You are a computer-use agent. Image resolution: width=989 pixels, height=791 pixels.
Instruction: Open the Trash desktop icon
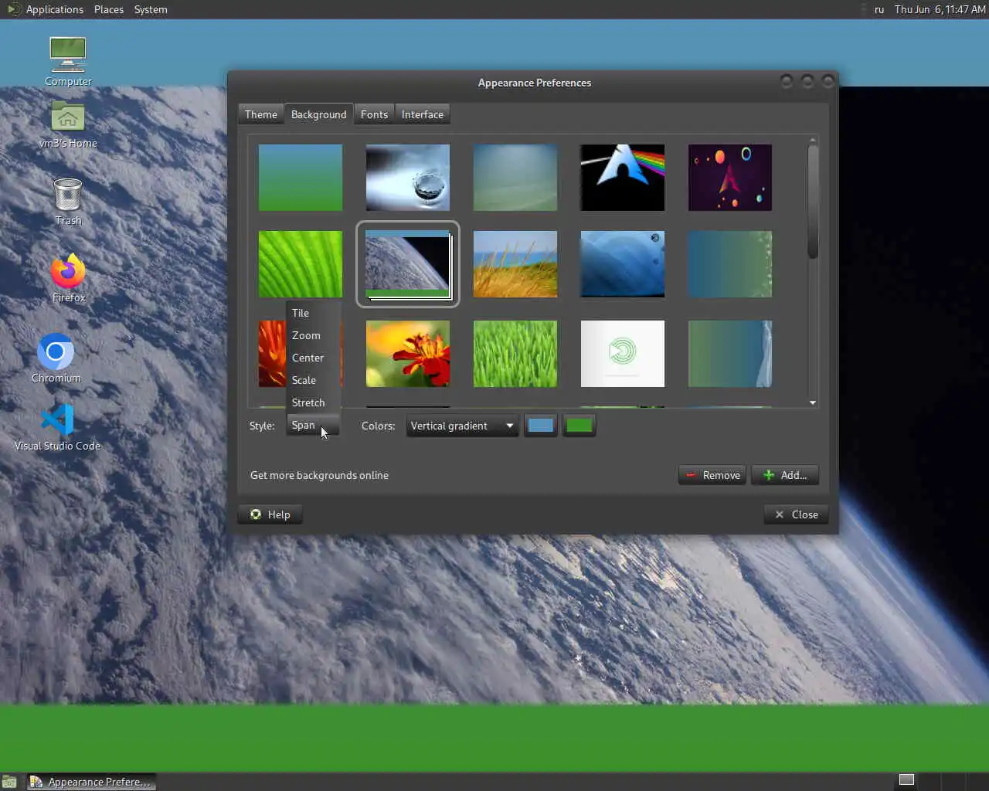click(68, 202)
